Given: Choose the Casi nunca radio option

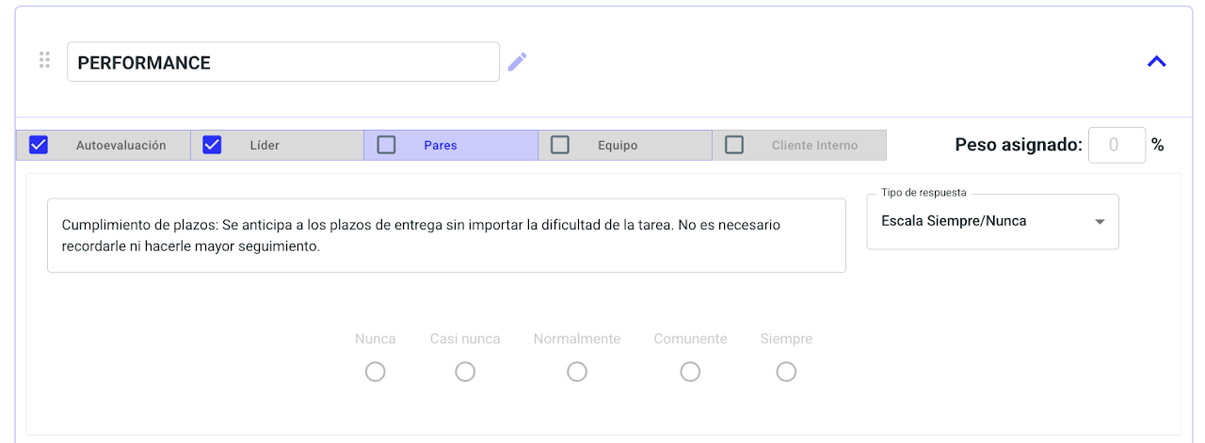Looking at the screenshot, I should pos(465,372).
